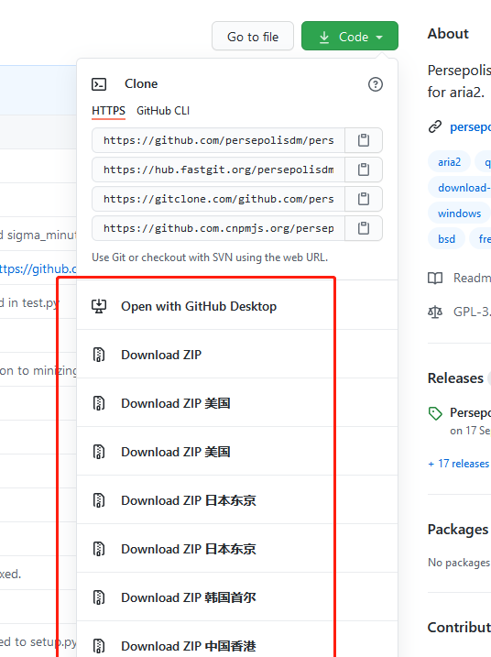Copy the gitclone.com clone URL
The image size is (491, 657).
coord(364,199)
